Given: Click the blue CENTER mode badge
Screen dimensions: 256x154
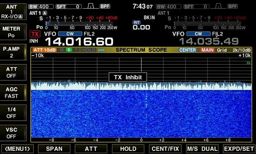Looking at the screenshot, I should coord(188,50).
